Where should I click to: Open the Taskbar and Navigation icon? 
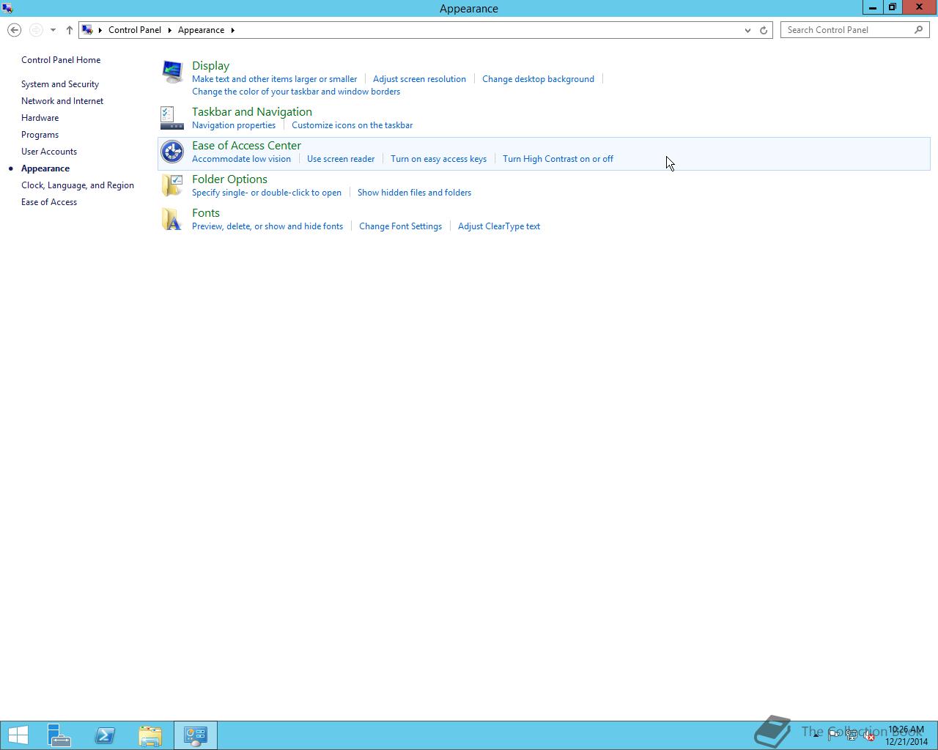(x=172, y=118)
